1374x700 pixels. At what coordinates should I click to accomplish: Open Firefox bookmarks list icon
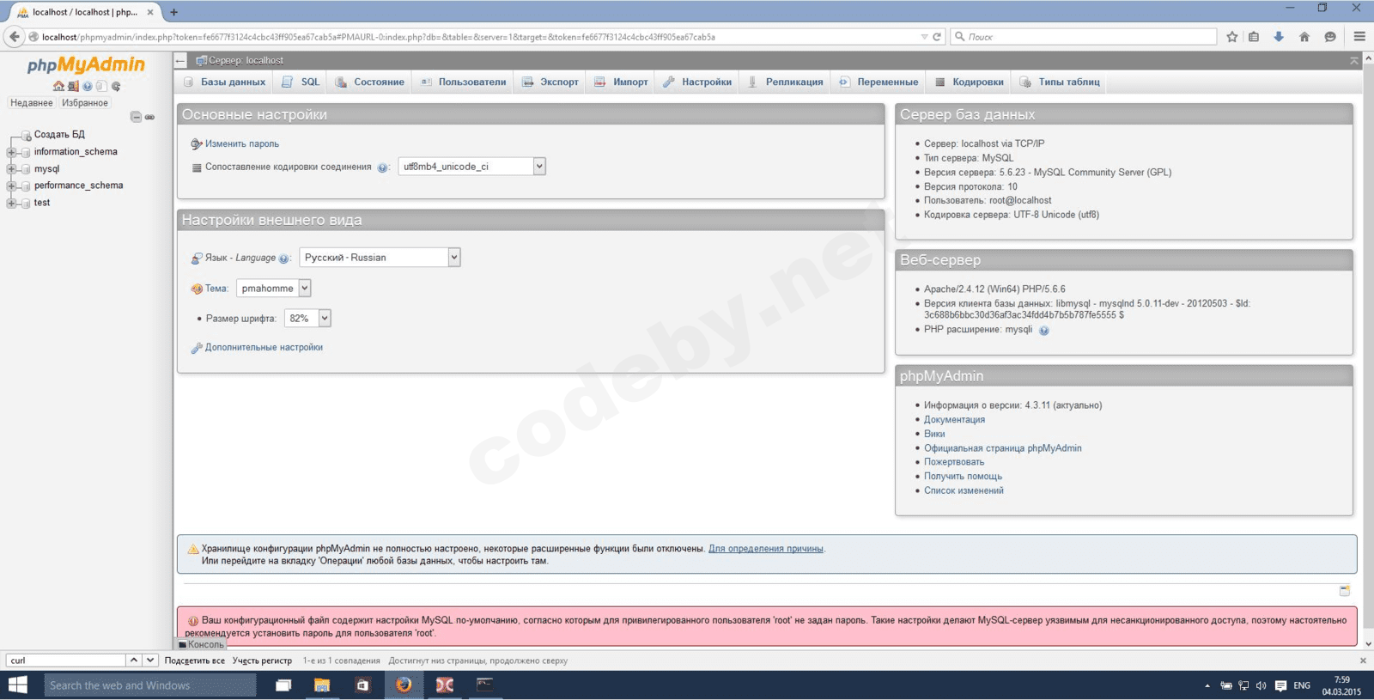coord(1254,37)
